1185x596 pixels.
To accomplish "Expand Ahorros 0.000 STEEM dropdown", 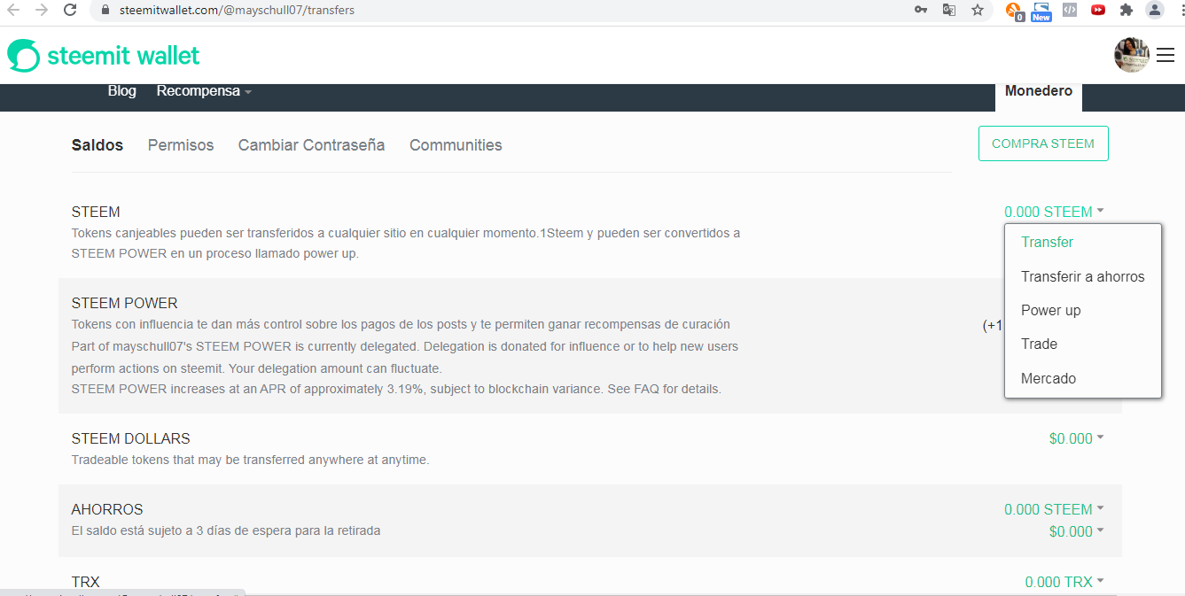I will pyautogui.click(x=1054, y=509).
